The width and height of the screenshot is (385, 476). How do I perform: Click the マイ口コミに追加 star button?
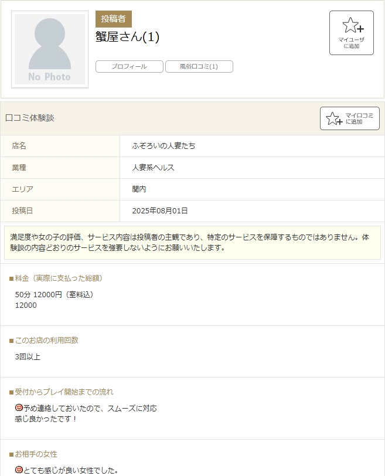point(349,118)
